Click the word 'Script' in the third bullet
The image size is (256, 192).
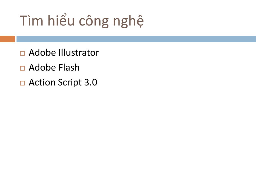pyautogui.click(x=70, y=82)
